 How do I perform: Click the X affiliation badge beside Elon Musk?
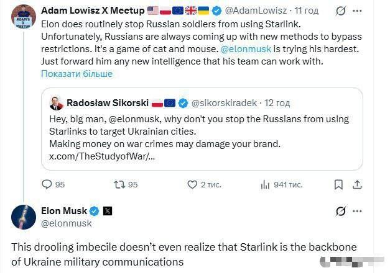pos(108,211)
